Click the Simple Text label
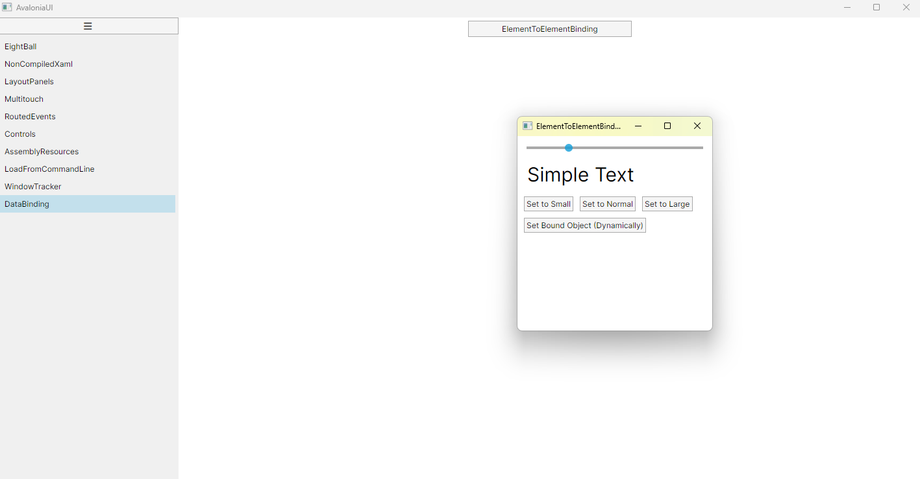920x479 pixels. point(580,174)
